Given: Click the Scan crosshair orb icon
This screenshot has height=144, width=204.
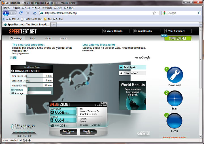Looking at the screenshot, I should click(x=175, y=98).
